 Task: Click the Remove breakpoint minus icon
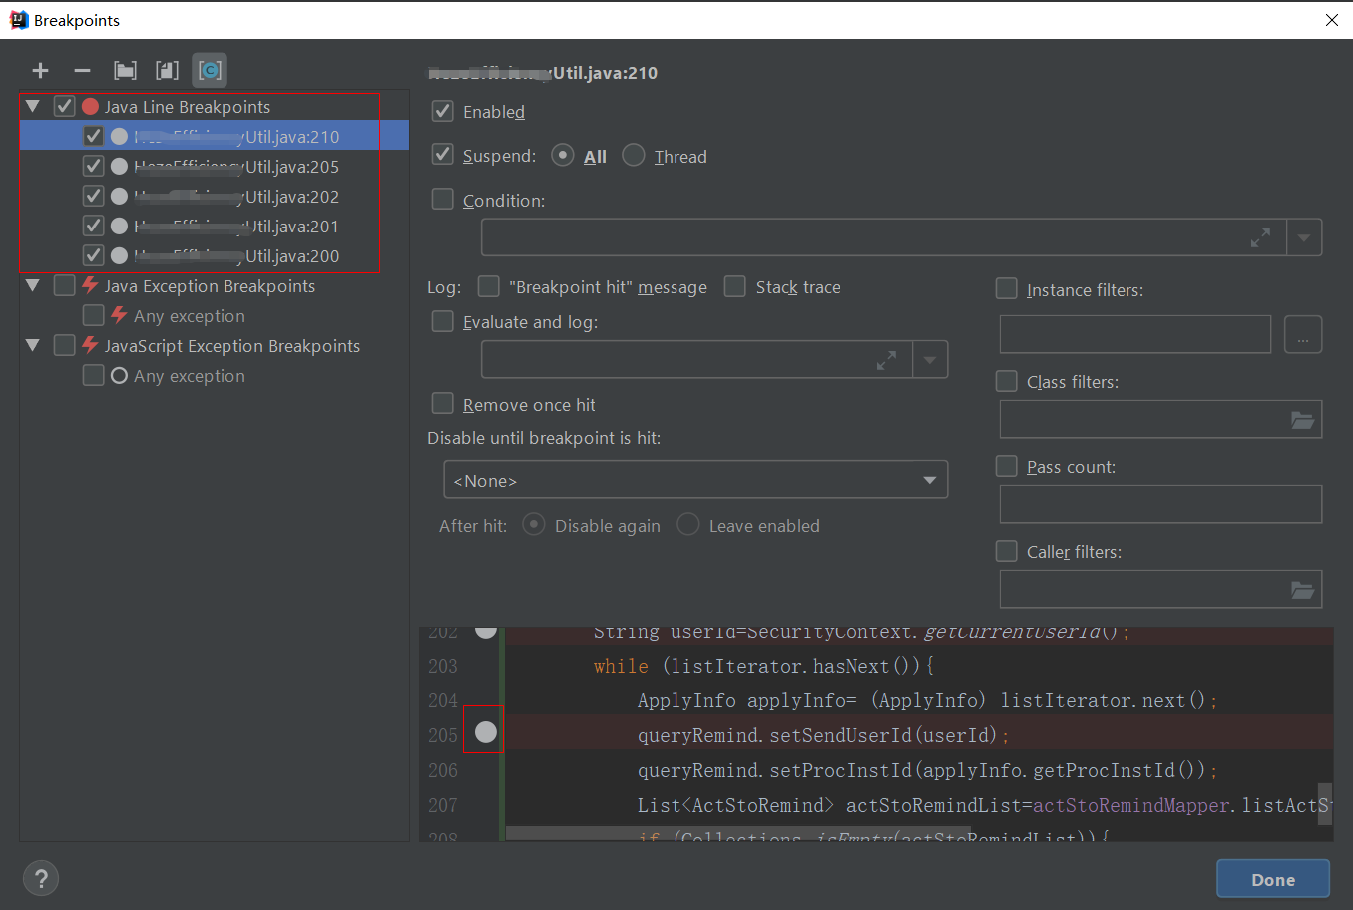click(82, 71)
